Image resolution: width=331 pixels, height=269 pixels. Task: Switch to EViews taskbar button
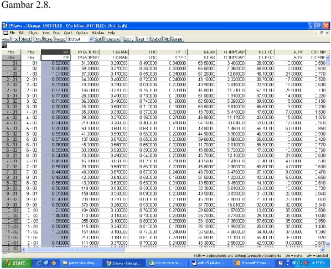tap(124, 263)
